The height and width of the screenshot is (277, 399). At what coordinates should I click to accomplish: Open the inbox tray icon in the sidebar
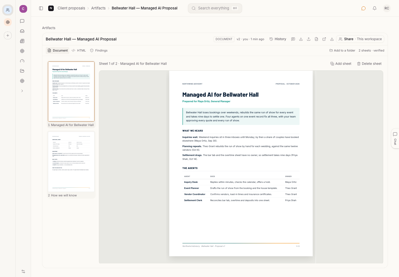22,31
